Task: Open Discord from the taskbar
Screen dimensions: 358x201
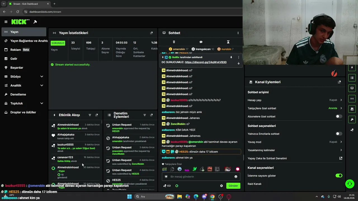Action: click(x=204, y=197)
